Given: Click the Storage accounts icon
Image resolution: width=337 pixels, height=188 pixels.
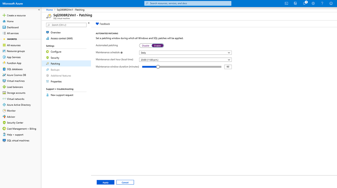Looking at the screenshot, I should [4, 93].
